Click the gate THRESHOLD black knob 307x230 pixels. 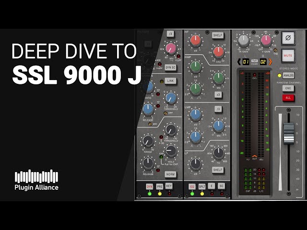click(x=171, y=130)
